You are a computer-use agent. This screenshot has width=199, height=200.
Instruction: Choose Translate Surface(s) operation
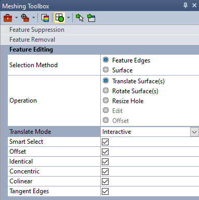tap(105, 81)
